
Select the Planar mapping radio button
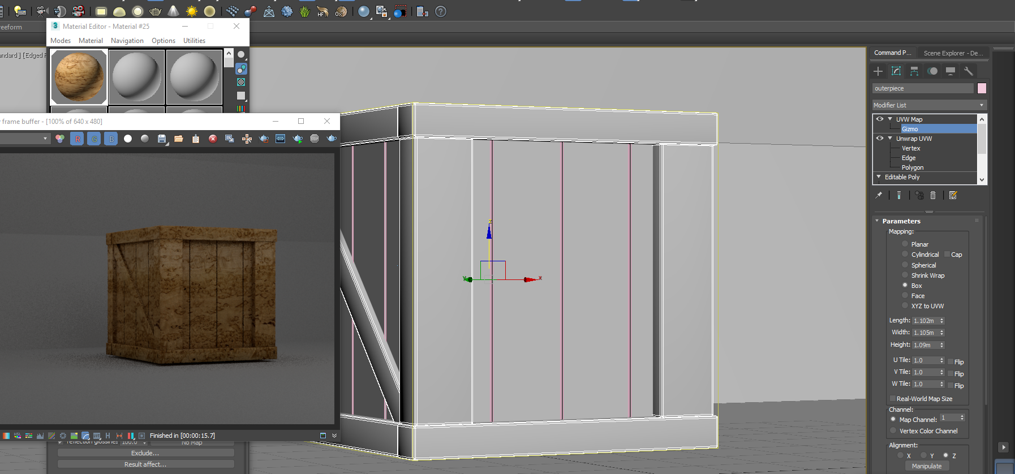905,244
